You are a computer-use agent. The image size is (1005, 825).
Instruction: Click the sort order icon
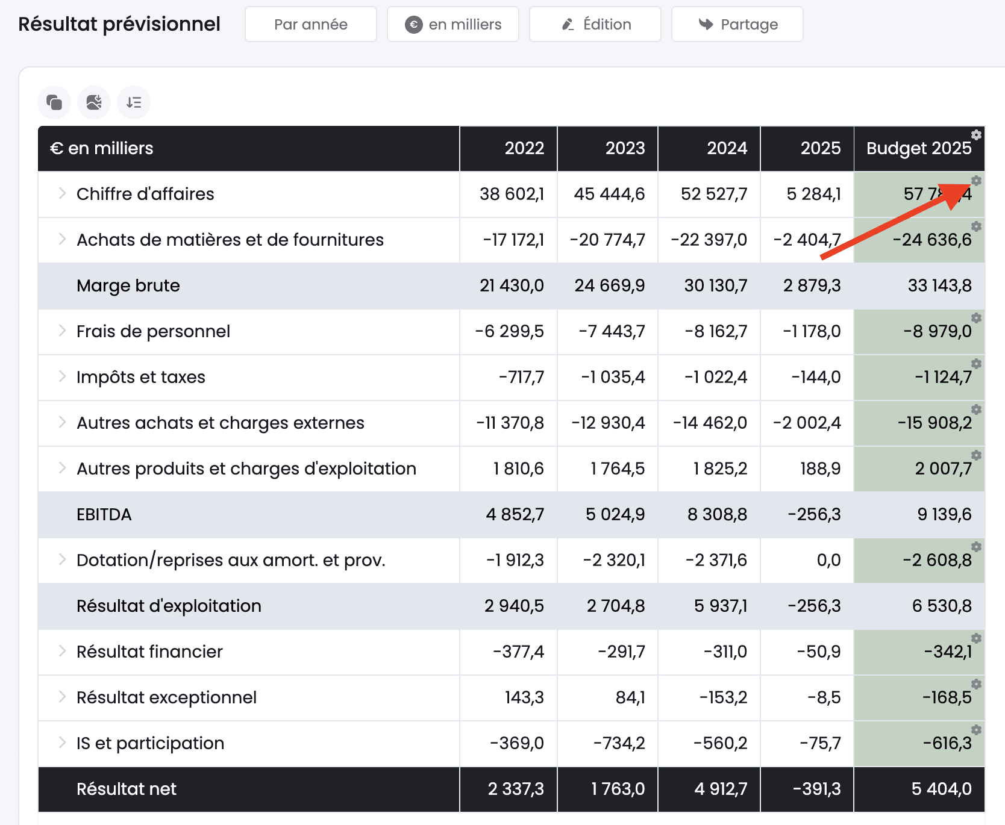134,102
